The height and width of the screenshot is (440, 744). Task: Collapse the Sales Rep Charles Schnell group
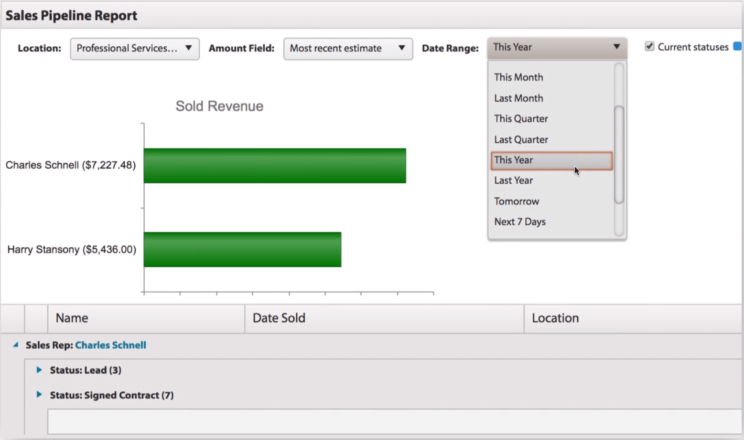point(16,345)
